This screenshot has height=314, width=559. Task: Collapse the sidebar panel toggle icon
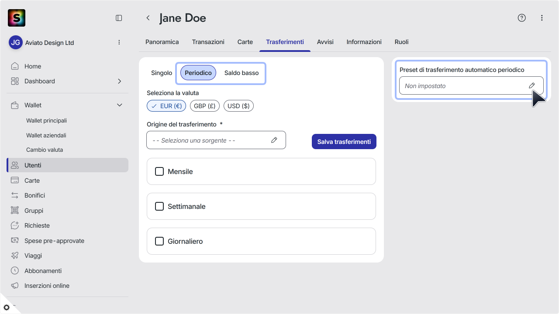pyautogui.click(x=119, y=18)
